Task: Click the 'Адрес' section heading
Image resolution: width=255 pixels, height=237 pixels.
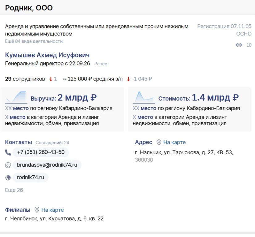Action: (144, 142)
